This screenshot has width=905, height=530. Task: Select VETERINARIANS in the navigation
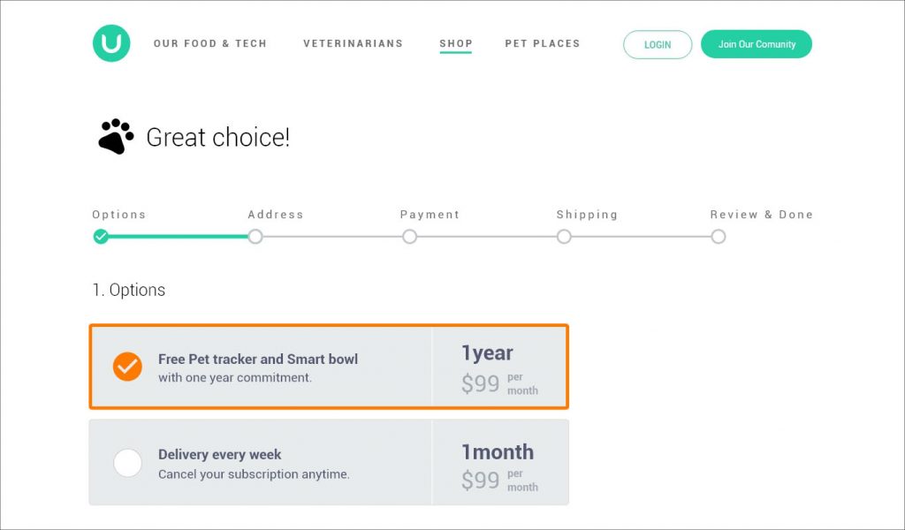coord(353,43)
